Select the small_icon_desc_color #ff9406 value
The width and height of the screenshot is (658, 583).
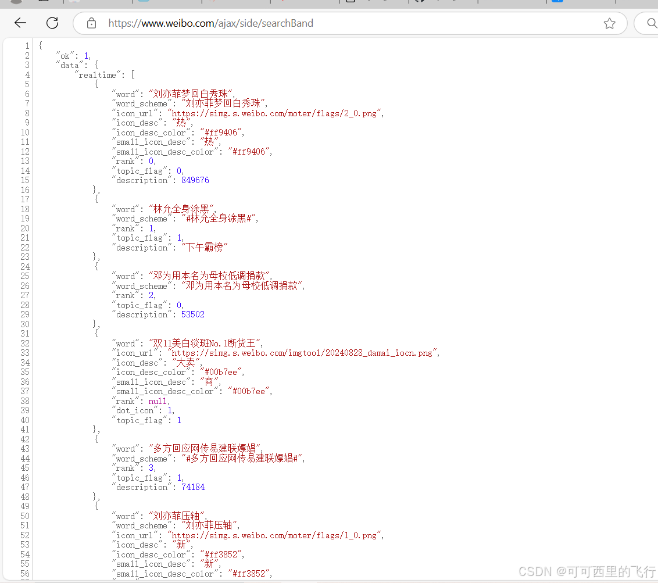click(250, 152)
